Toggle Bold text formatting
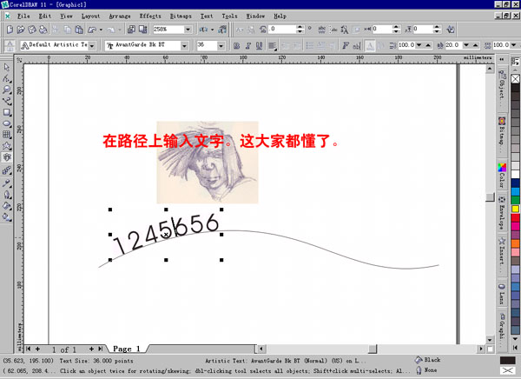Screen dimensions: 521x379 pos(236,45)
